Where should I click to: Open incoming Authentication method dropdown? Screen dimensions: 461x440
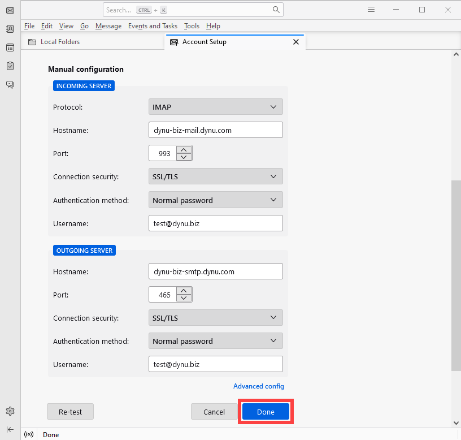(x=216, y=200)
